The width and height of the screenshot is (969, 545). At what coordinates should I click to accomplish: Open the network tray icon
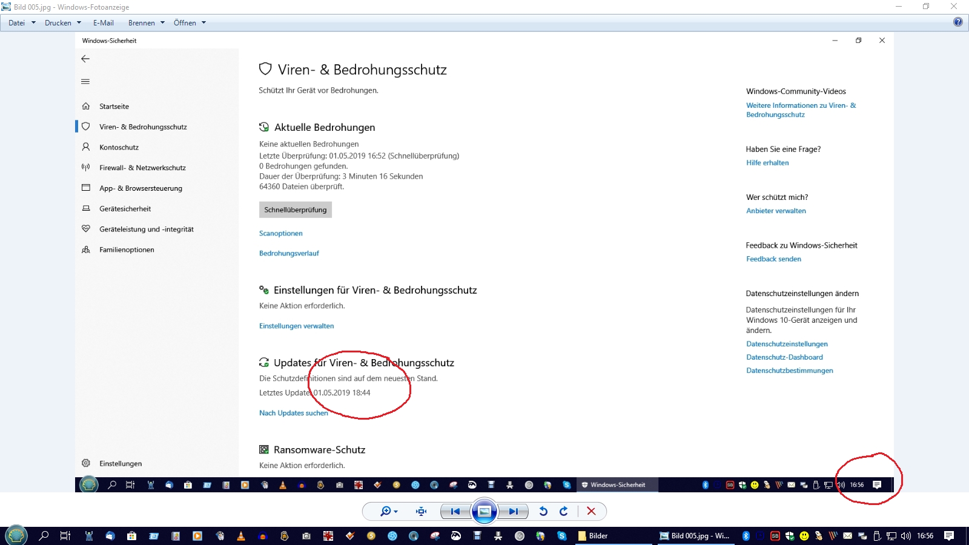pyautogui.click(x=891, y=536)
